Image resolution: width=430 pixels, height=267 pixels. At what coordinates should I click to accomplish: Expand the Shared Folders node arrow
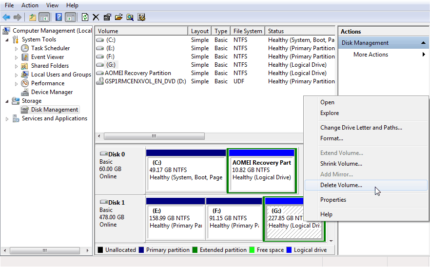pos(16,66)
